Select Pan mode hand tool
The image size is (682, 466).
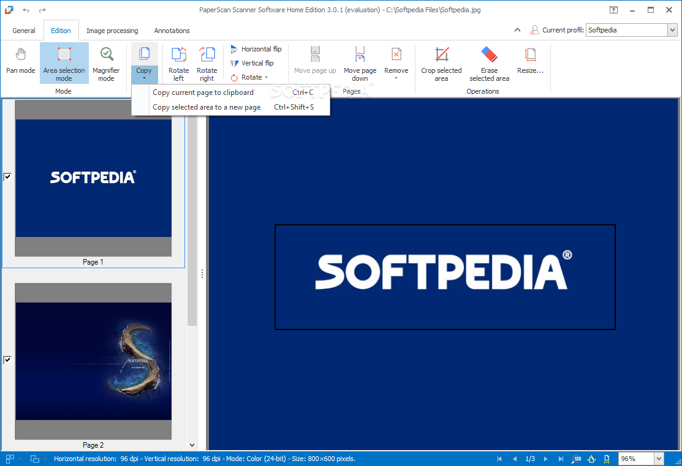coord(20,62)
